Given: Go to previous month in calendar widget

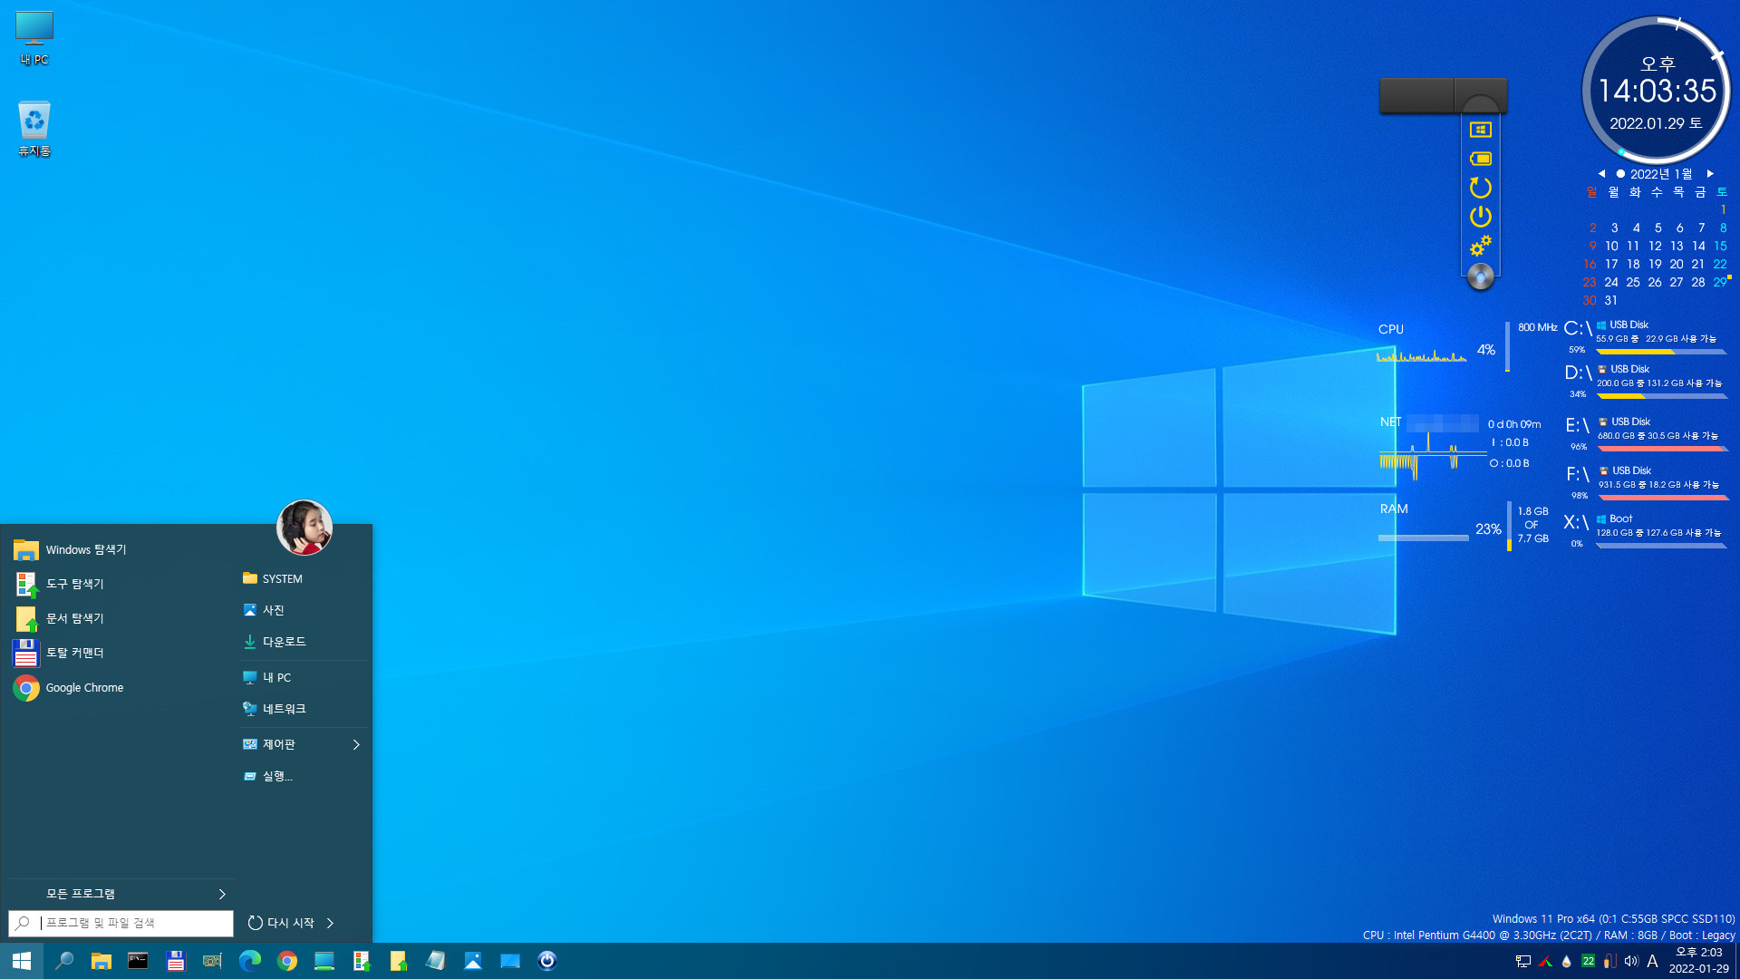Looking at the screenshot, I should [x=1601, y=174].
